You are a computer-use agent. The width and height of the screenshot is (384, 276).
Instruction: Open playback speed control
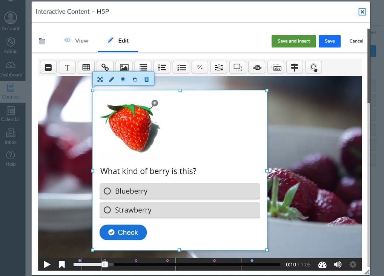point(322,265)
